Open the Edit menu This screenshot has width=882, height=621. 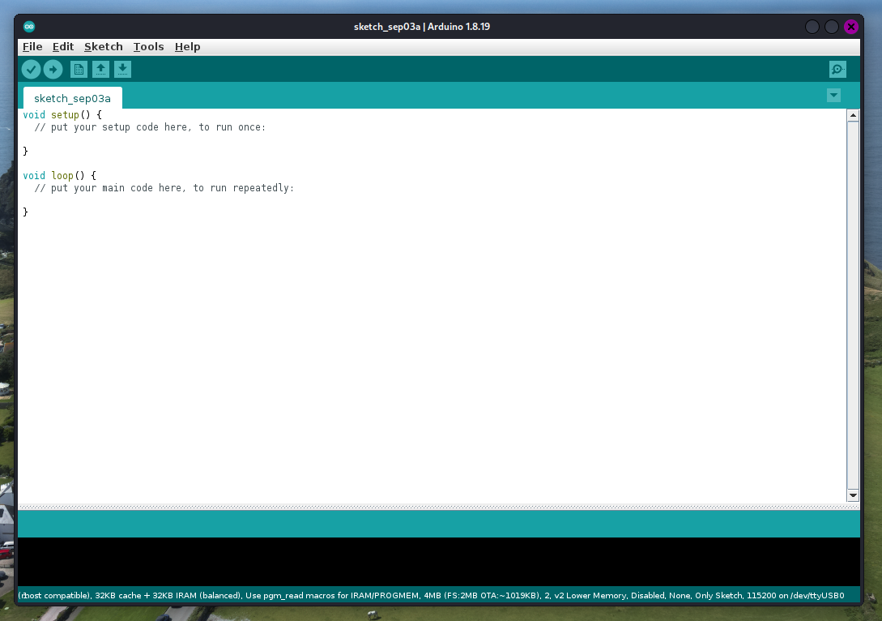coord(63,47)
